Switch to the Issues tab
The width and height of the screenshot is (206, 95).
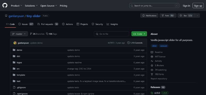click(x=26, y=24)
